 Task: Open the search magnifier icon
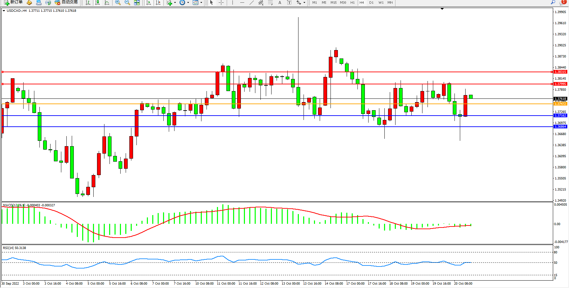click(553, 2)
